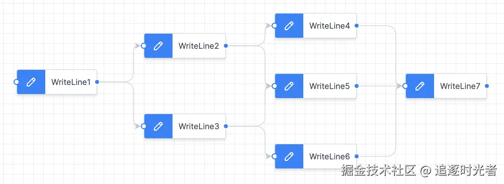Click the input port circle of WriteLine1
The image size is (504, 184).
click(16, 82)
